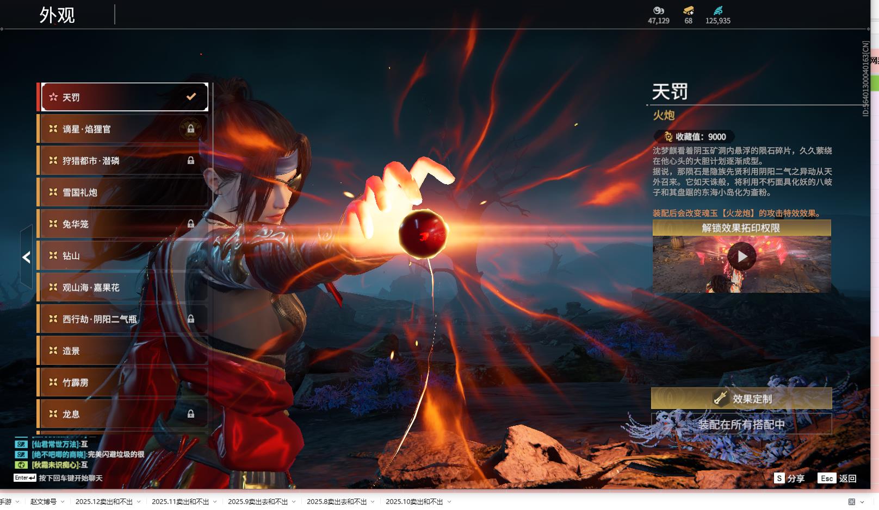
Task: Click the lock icon on 西行劫·阴阳二气瓶
Action: click(190, 319)
